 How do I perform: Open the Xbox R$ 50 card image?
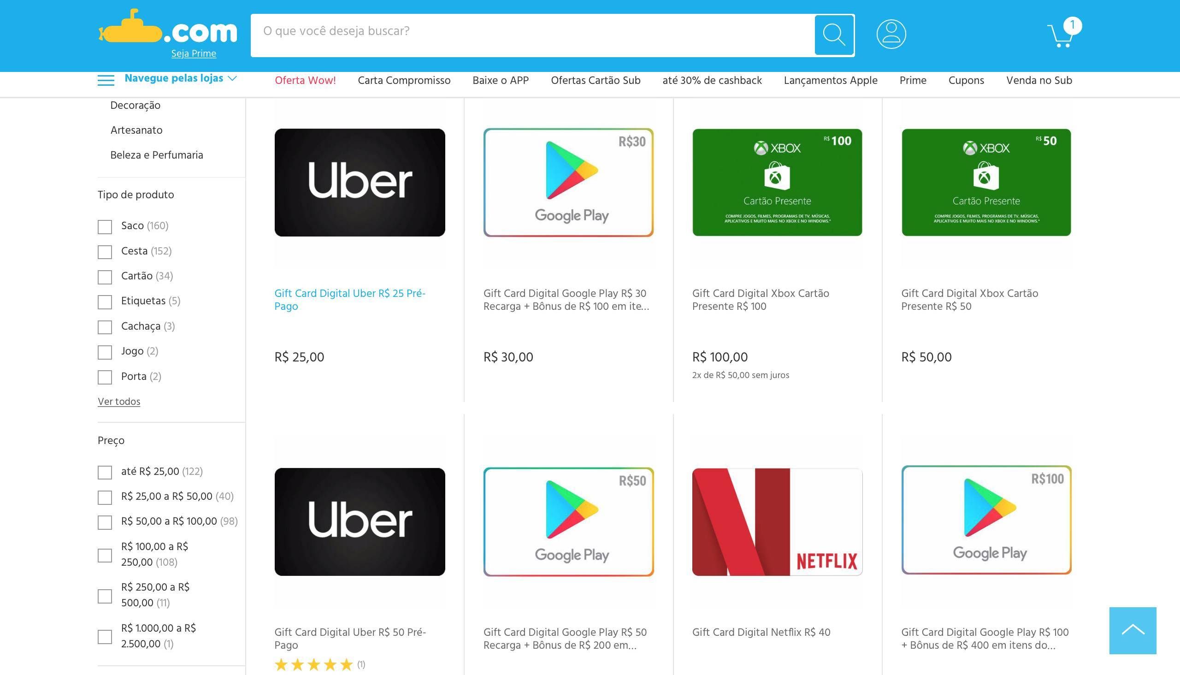[986, 182]
